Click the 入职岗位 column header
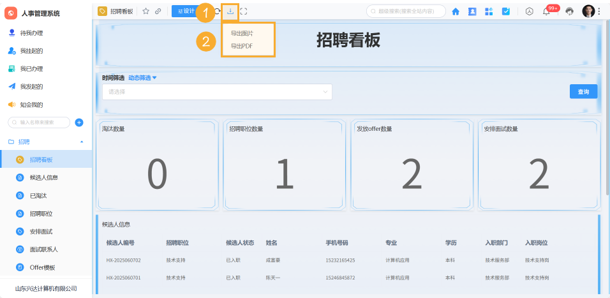Image resolution: width=610 pixels, height=298 pixels. point(537,242)
